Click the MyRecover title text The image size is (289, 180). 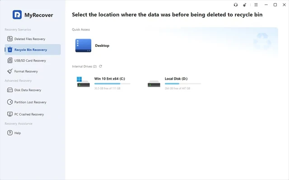point(39,15)
